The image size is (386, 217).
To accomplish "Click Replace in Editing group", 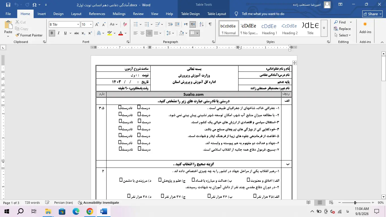I will point(342,29).
